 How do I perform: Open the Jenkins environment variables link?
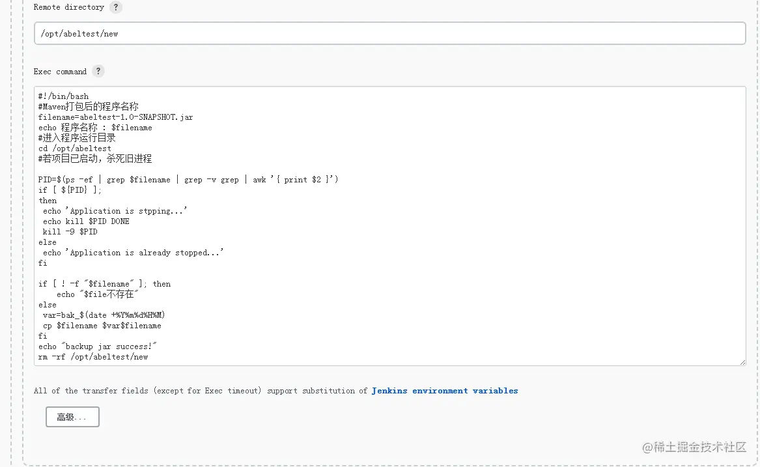pos(445,391)
